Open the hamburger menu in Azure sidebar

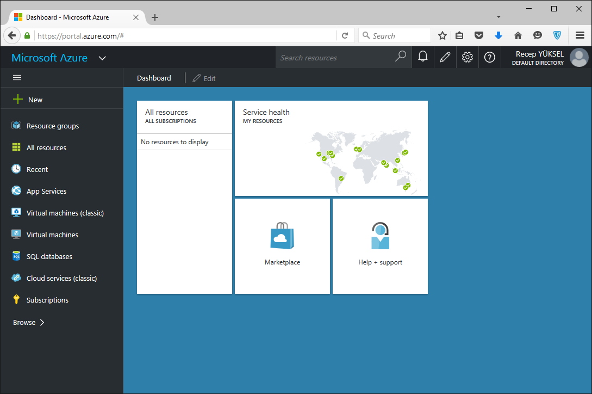17,77
